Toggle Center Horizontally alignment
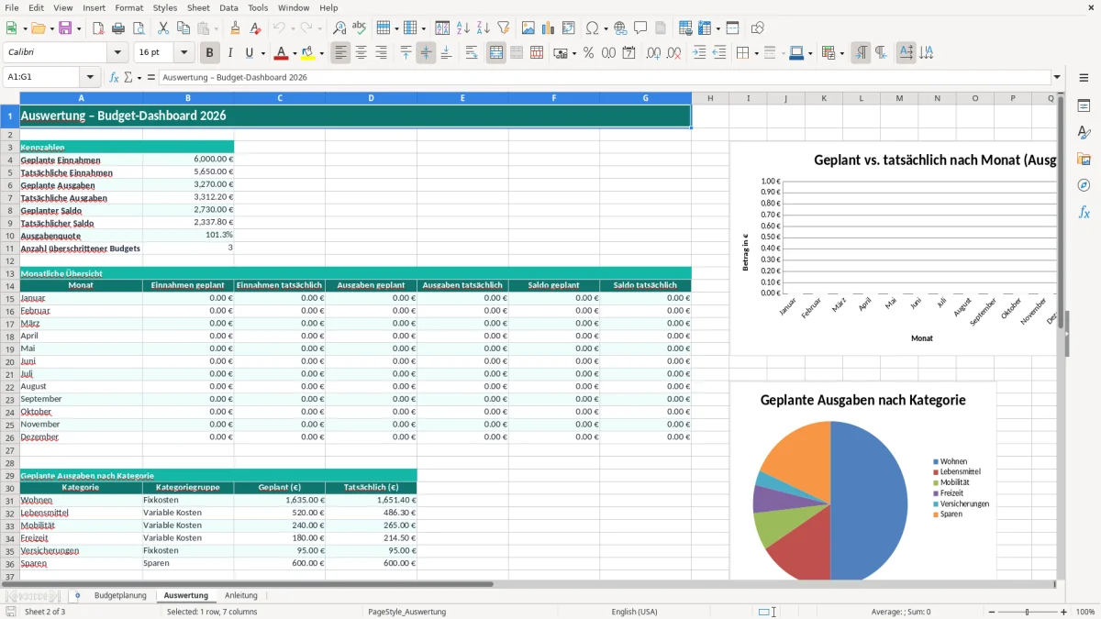This screenshot has height=619, width=1101. [x=361, y=53]
